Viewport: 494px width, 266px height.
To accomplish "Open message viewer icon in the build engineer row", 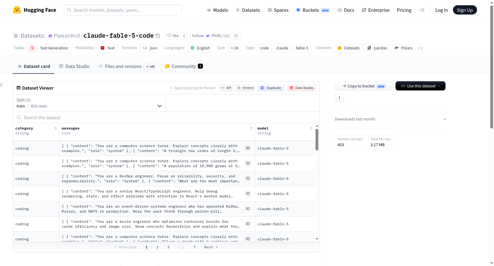I will (248, 224).
